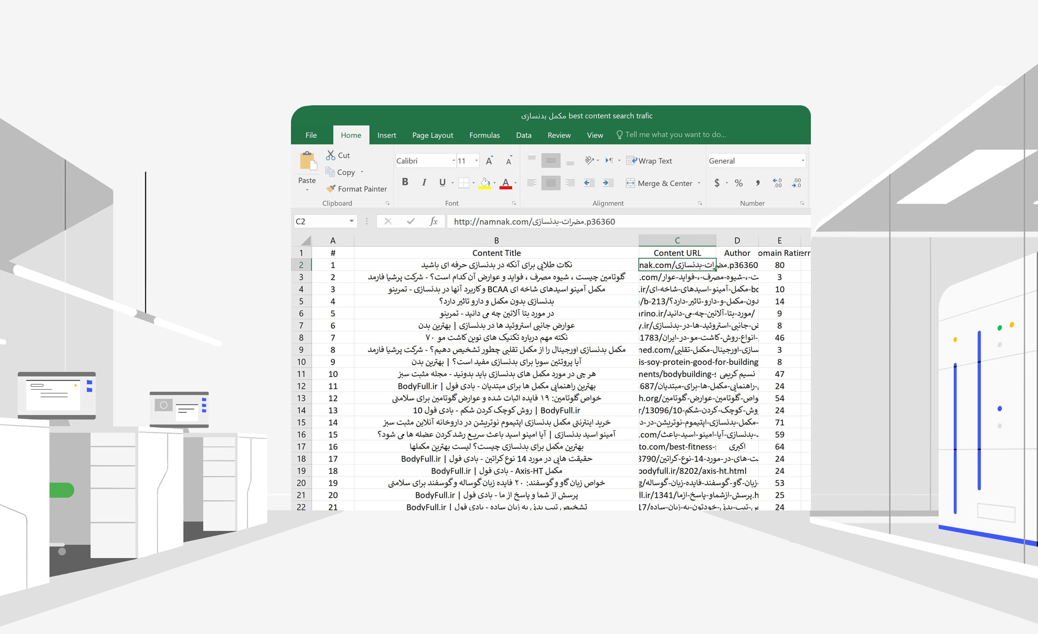Viewport: 1038px width, 634px height.
Task: Toggle Center horizontal alignment
Action: tap(551, 183)
